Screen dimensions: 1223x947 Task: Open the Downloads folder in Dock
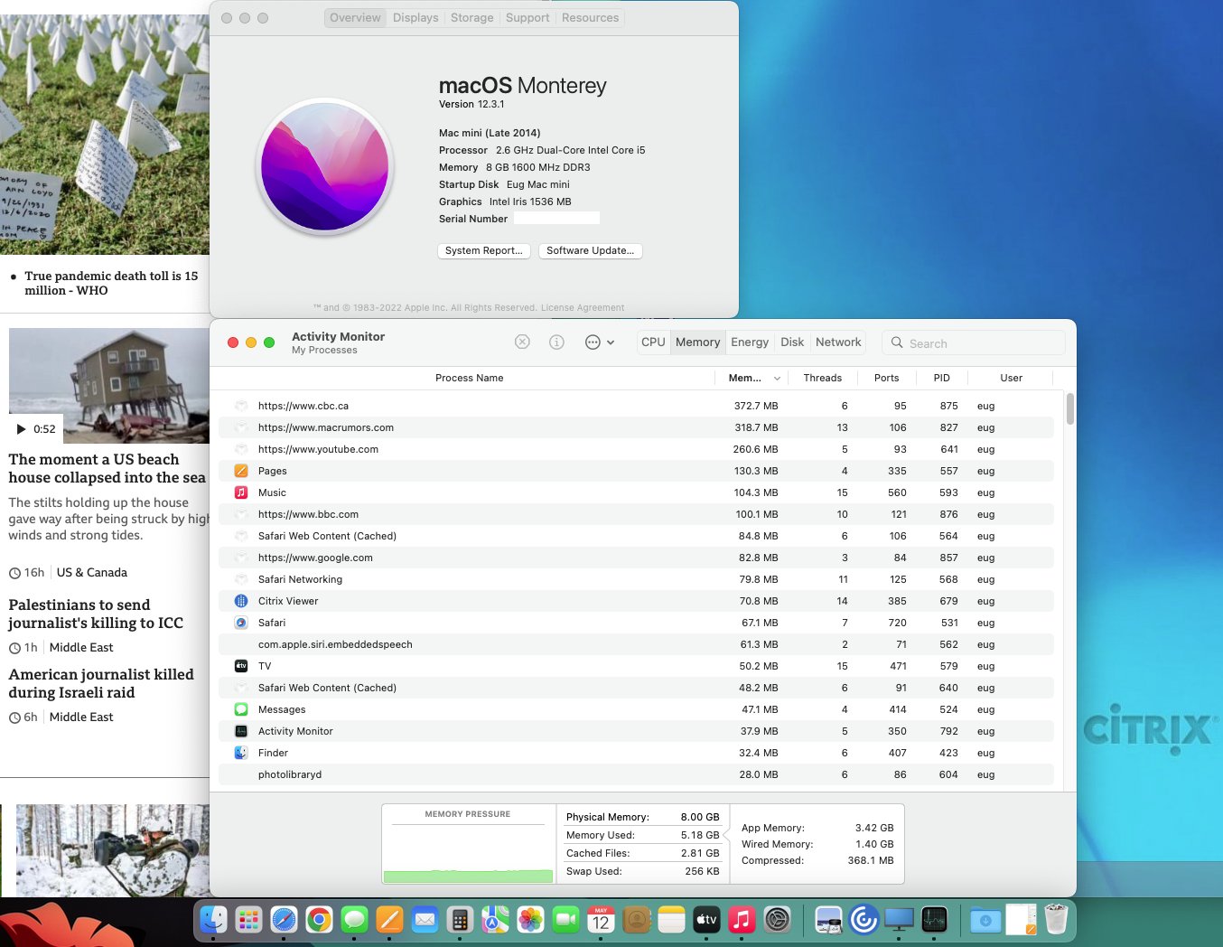(985, 920)
